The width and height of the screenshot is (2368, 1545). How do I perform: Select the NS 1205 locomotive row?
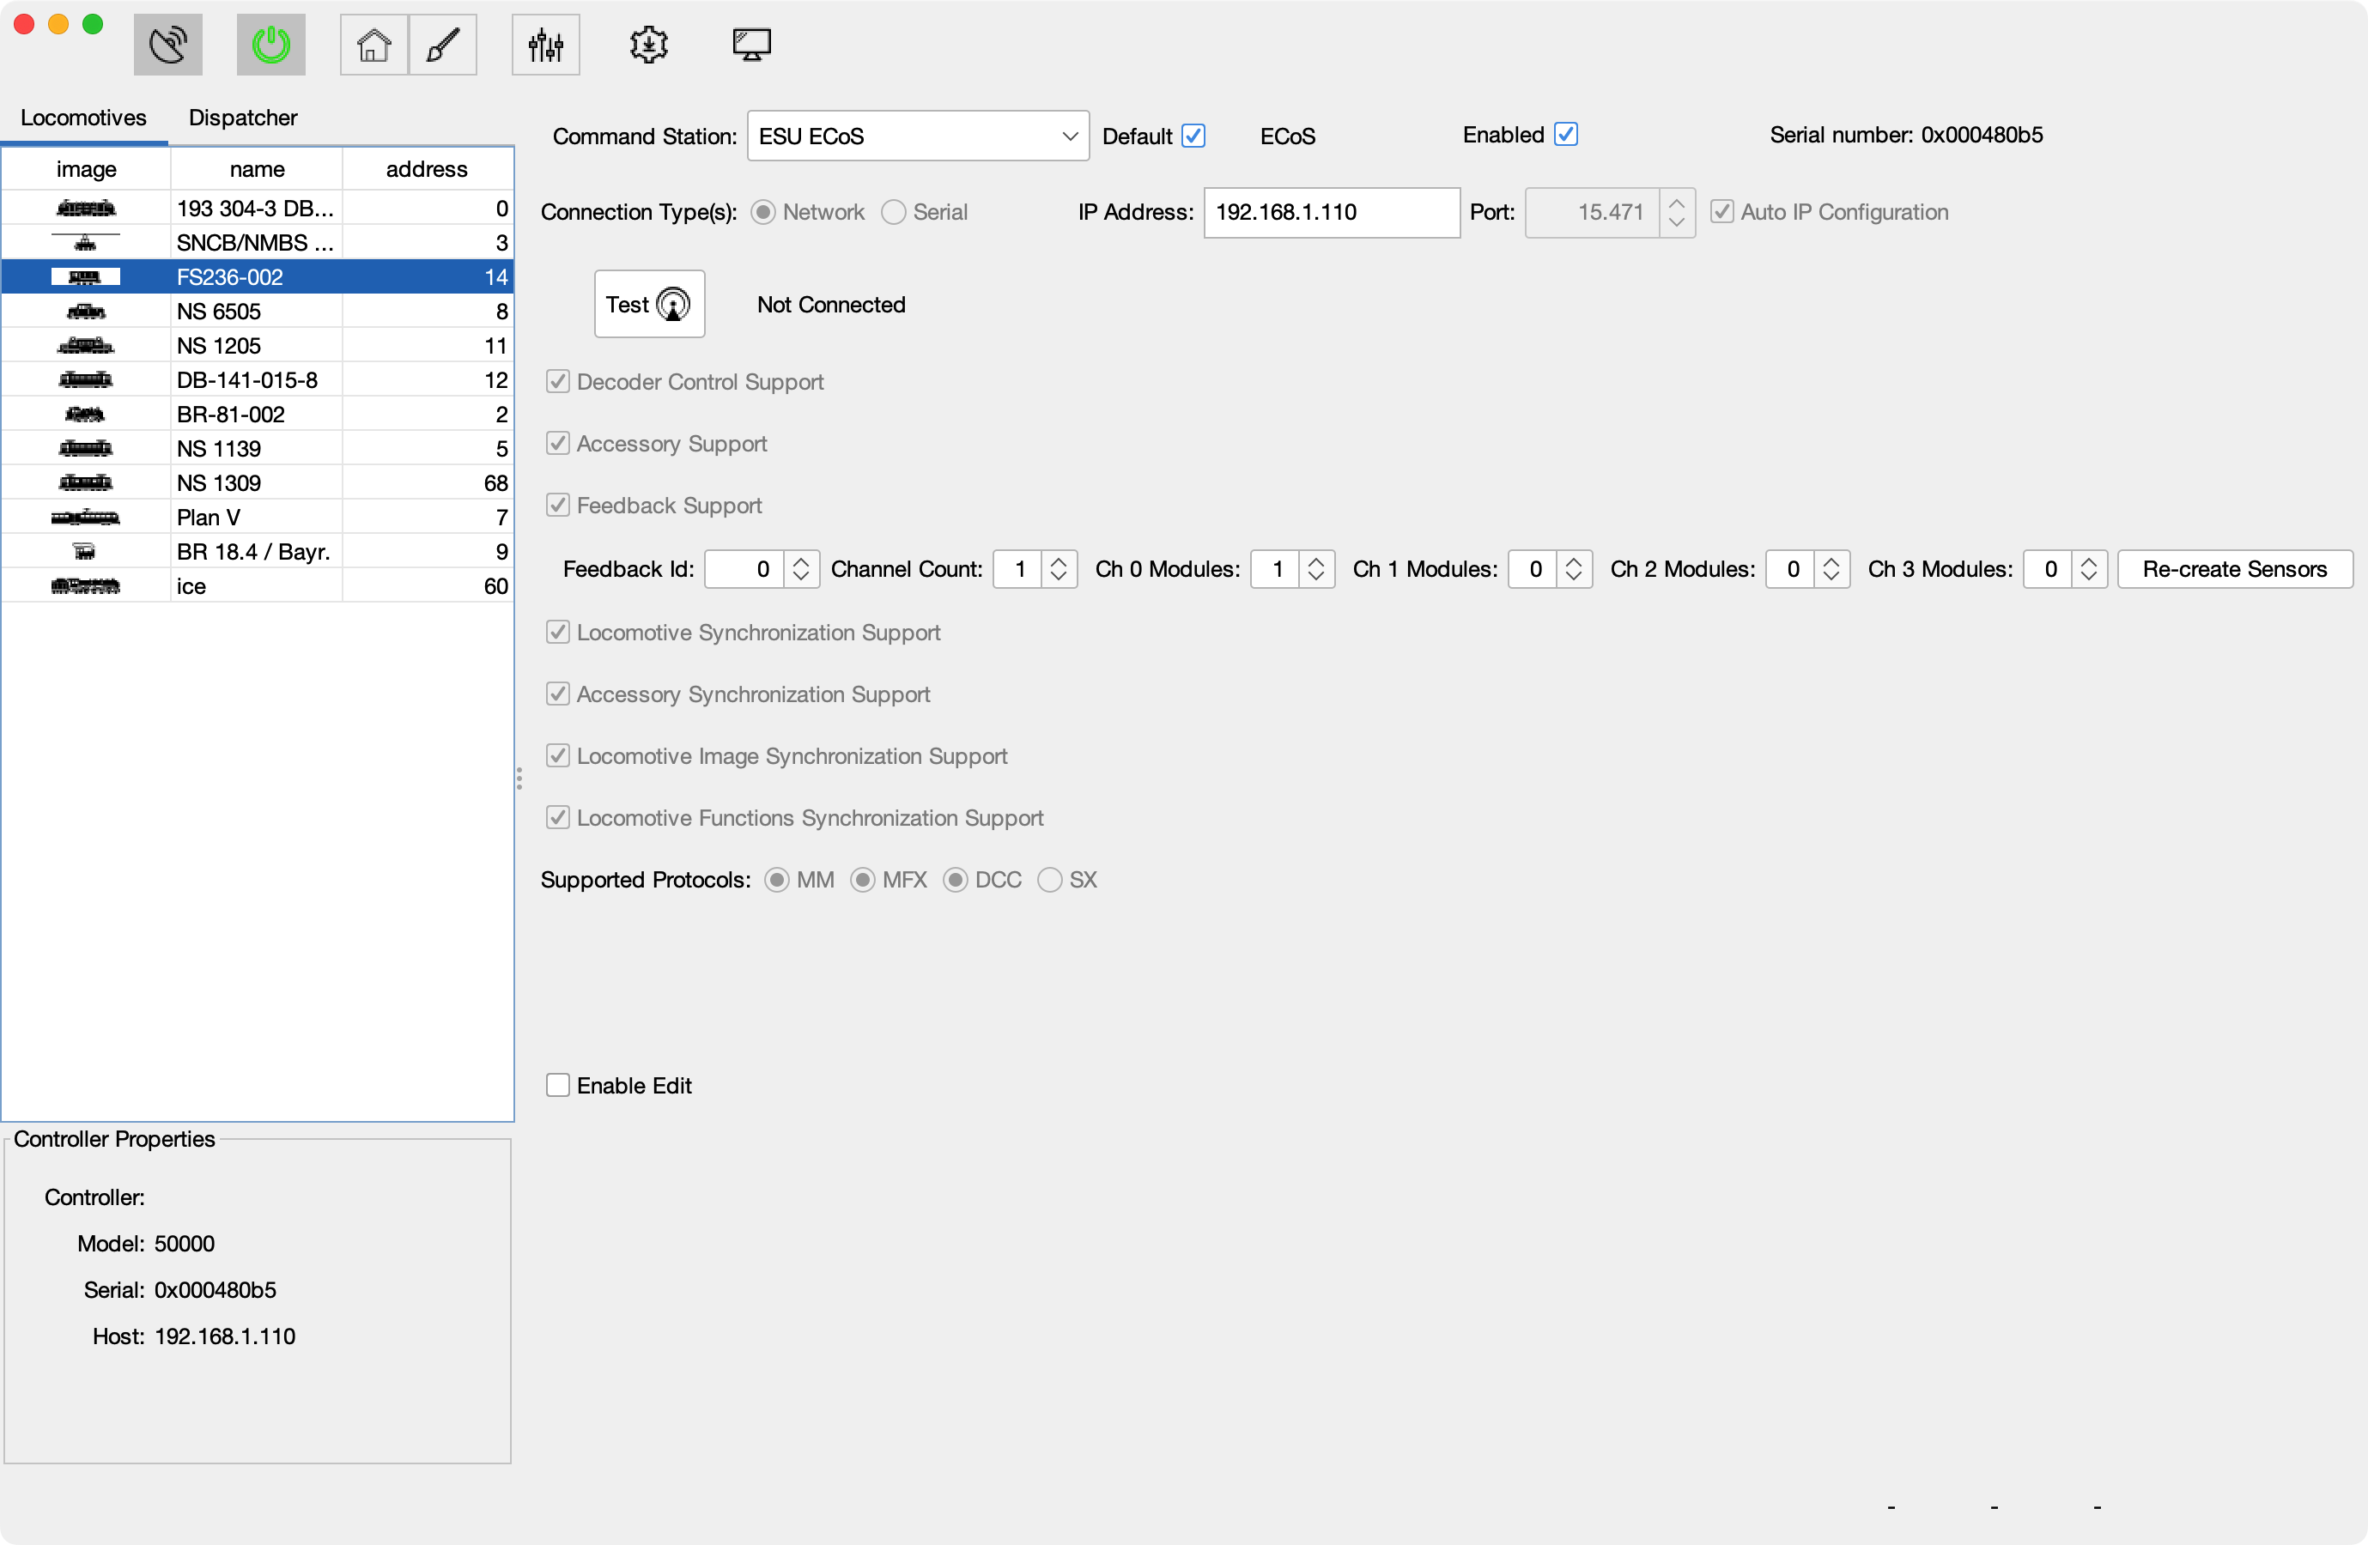[257, 345]
